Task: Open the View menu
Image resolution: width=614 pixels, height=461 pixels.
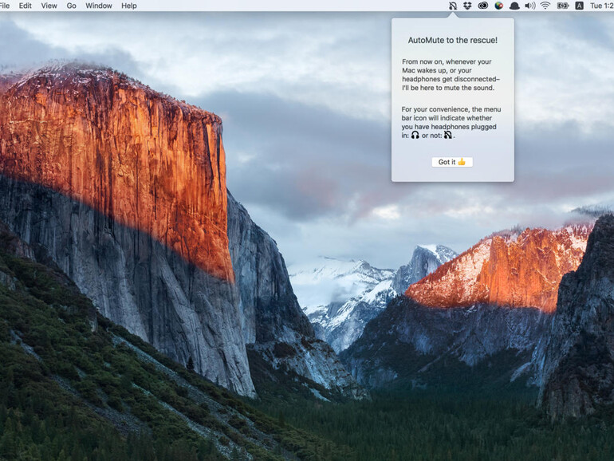Action: click(x=49, y=6)
